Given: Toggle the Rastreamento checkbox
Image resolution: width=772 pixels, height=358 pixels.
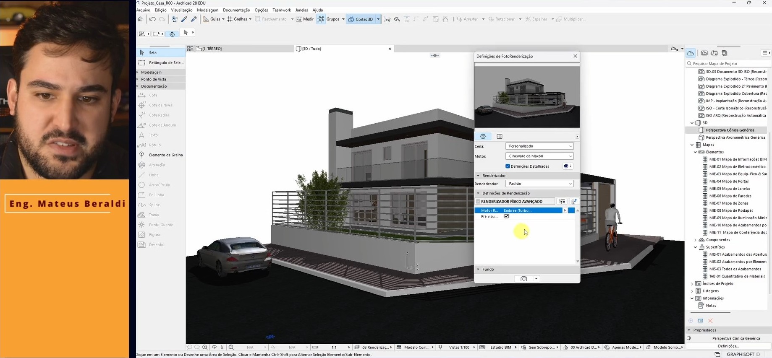Looking at the screenshot, I should pyautogui.click(x=258, y=19).
